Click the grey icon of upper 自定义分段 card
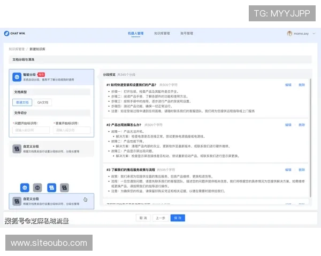This screenshot has width=321, height=256. pyautogui.click(x=17, y=149)
